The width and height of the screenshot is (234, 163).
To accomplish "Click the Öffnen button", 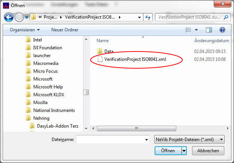I will click(x=168, y=151).
